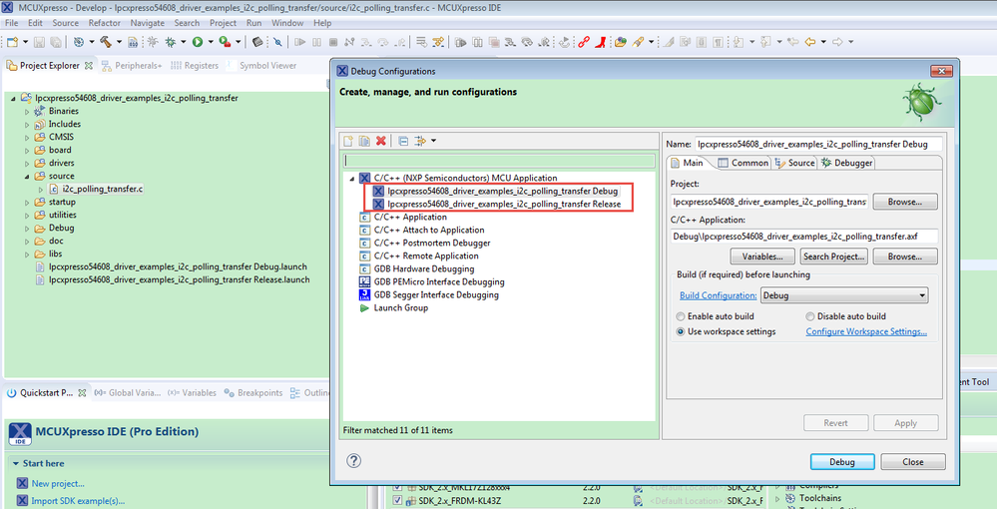Click the Last Edit Location arrow icon
The width and height of the screenshot is (997, 509).
(792, 42)
